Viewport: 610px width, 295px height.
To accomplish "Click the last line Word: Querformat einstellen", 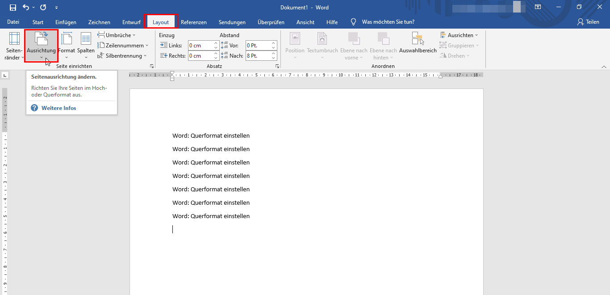I will pyautogui.click(x=211, y=216).
